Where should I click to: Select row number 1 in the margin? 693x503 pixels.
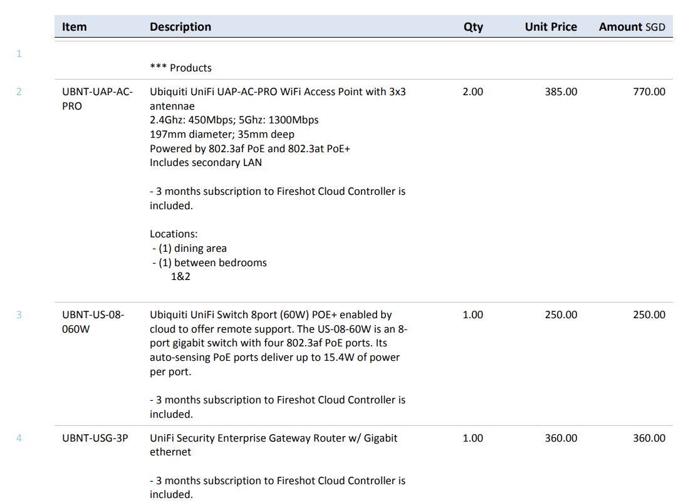click(x=19, y=54)
